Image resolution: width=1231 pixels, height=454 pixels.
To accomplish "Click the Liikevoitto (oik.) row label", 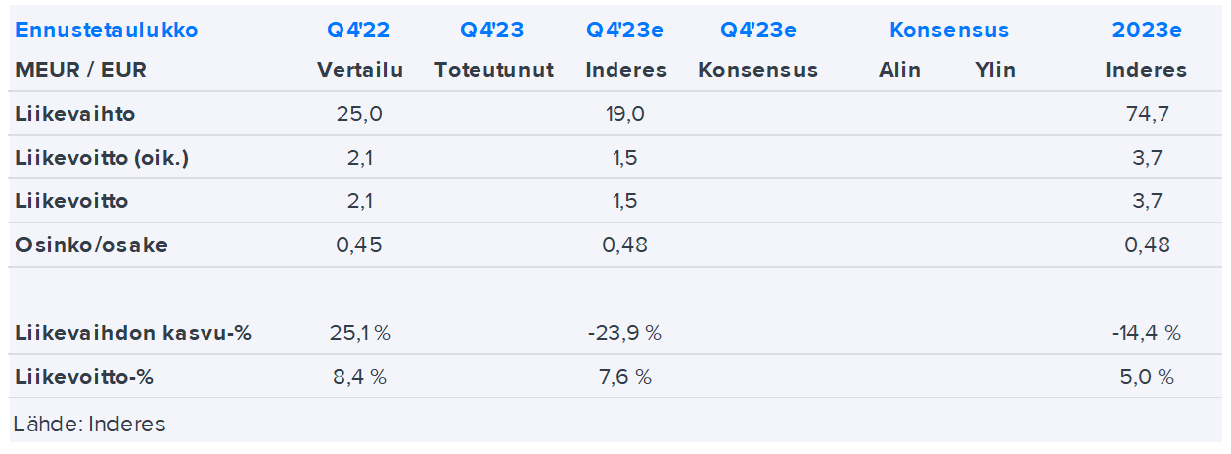I will tap(101, 158).
